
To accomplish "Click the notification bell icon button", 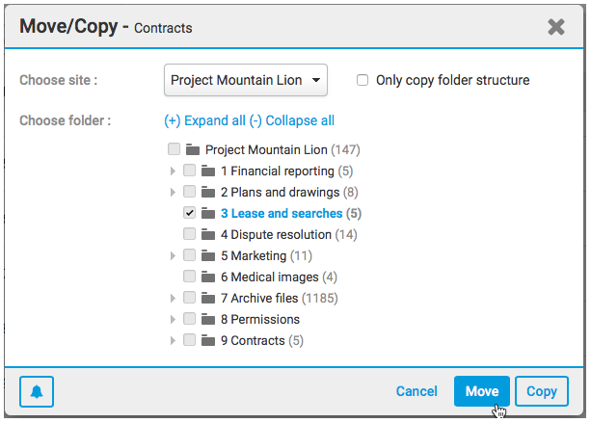I will tap(37, 391).
